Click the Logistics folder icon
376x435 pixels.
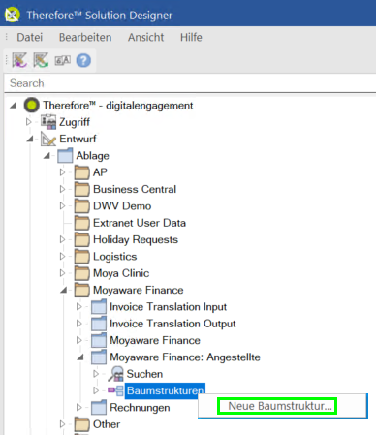(x=82, y=257)
